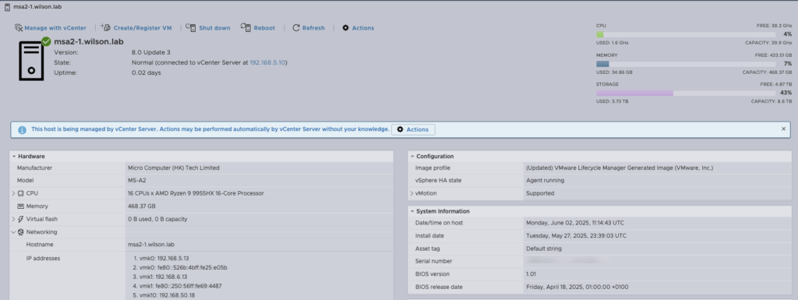The image size is (798, 300).
Task: Click the gear icon in banner Actions
Action: pos(400,129)
